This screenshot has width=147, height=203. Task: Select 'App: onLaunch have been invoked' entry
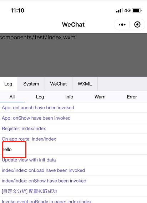pyautogui.click(x=73, y=107)
